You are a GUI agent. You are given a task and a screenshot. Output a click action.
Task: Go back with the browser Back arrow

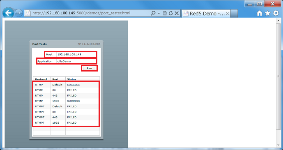click(8, 13)
